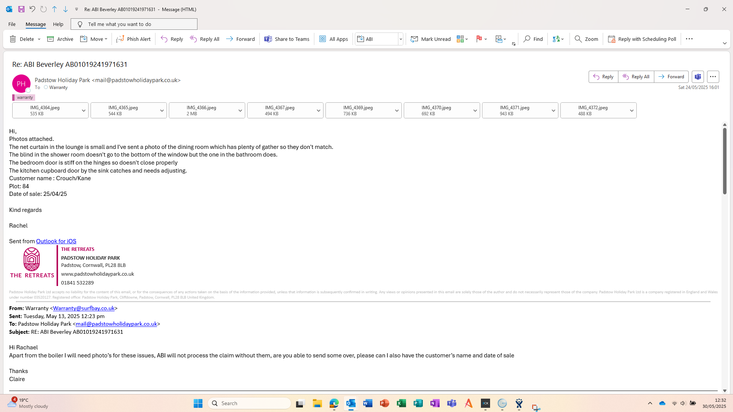This screenshot has height=412, width=733.
Task: Archive this email message
Action: [60, 39]
